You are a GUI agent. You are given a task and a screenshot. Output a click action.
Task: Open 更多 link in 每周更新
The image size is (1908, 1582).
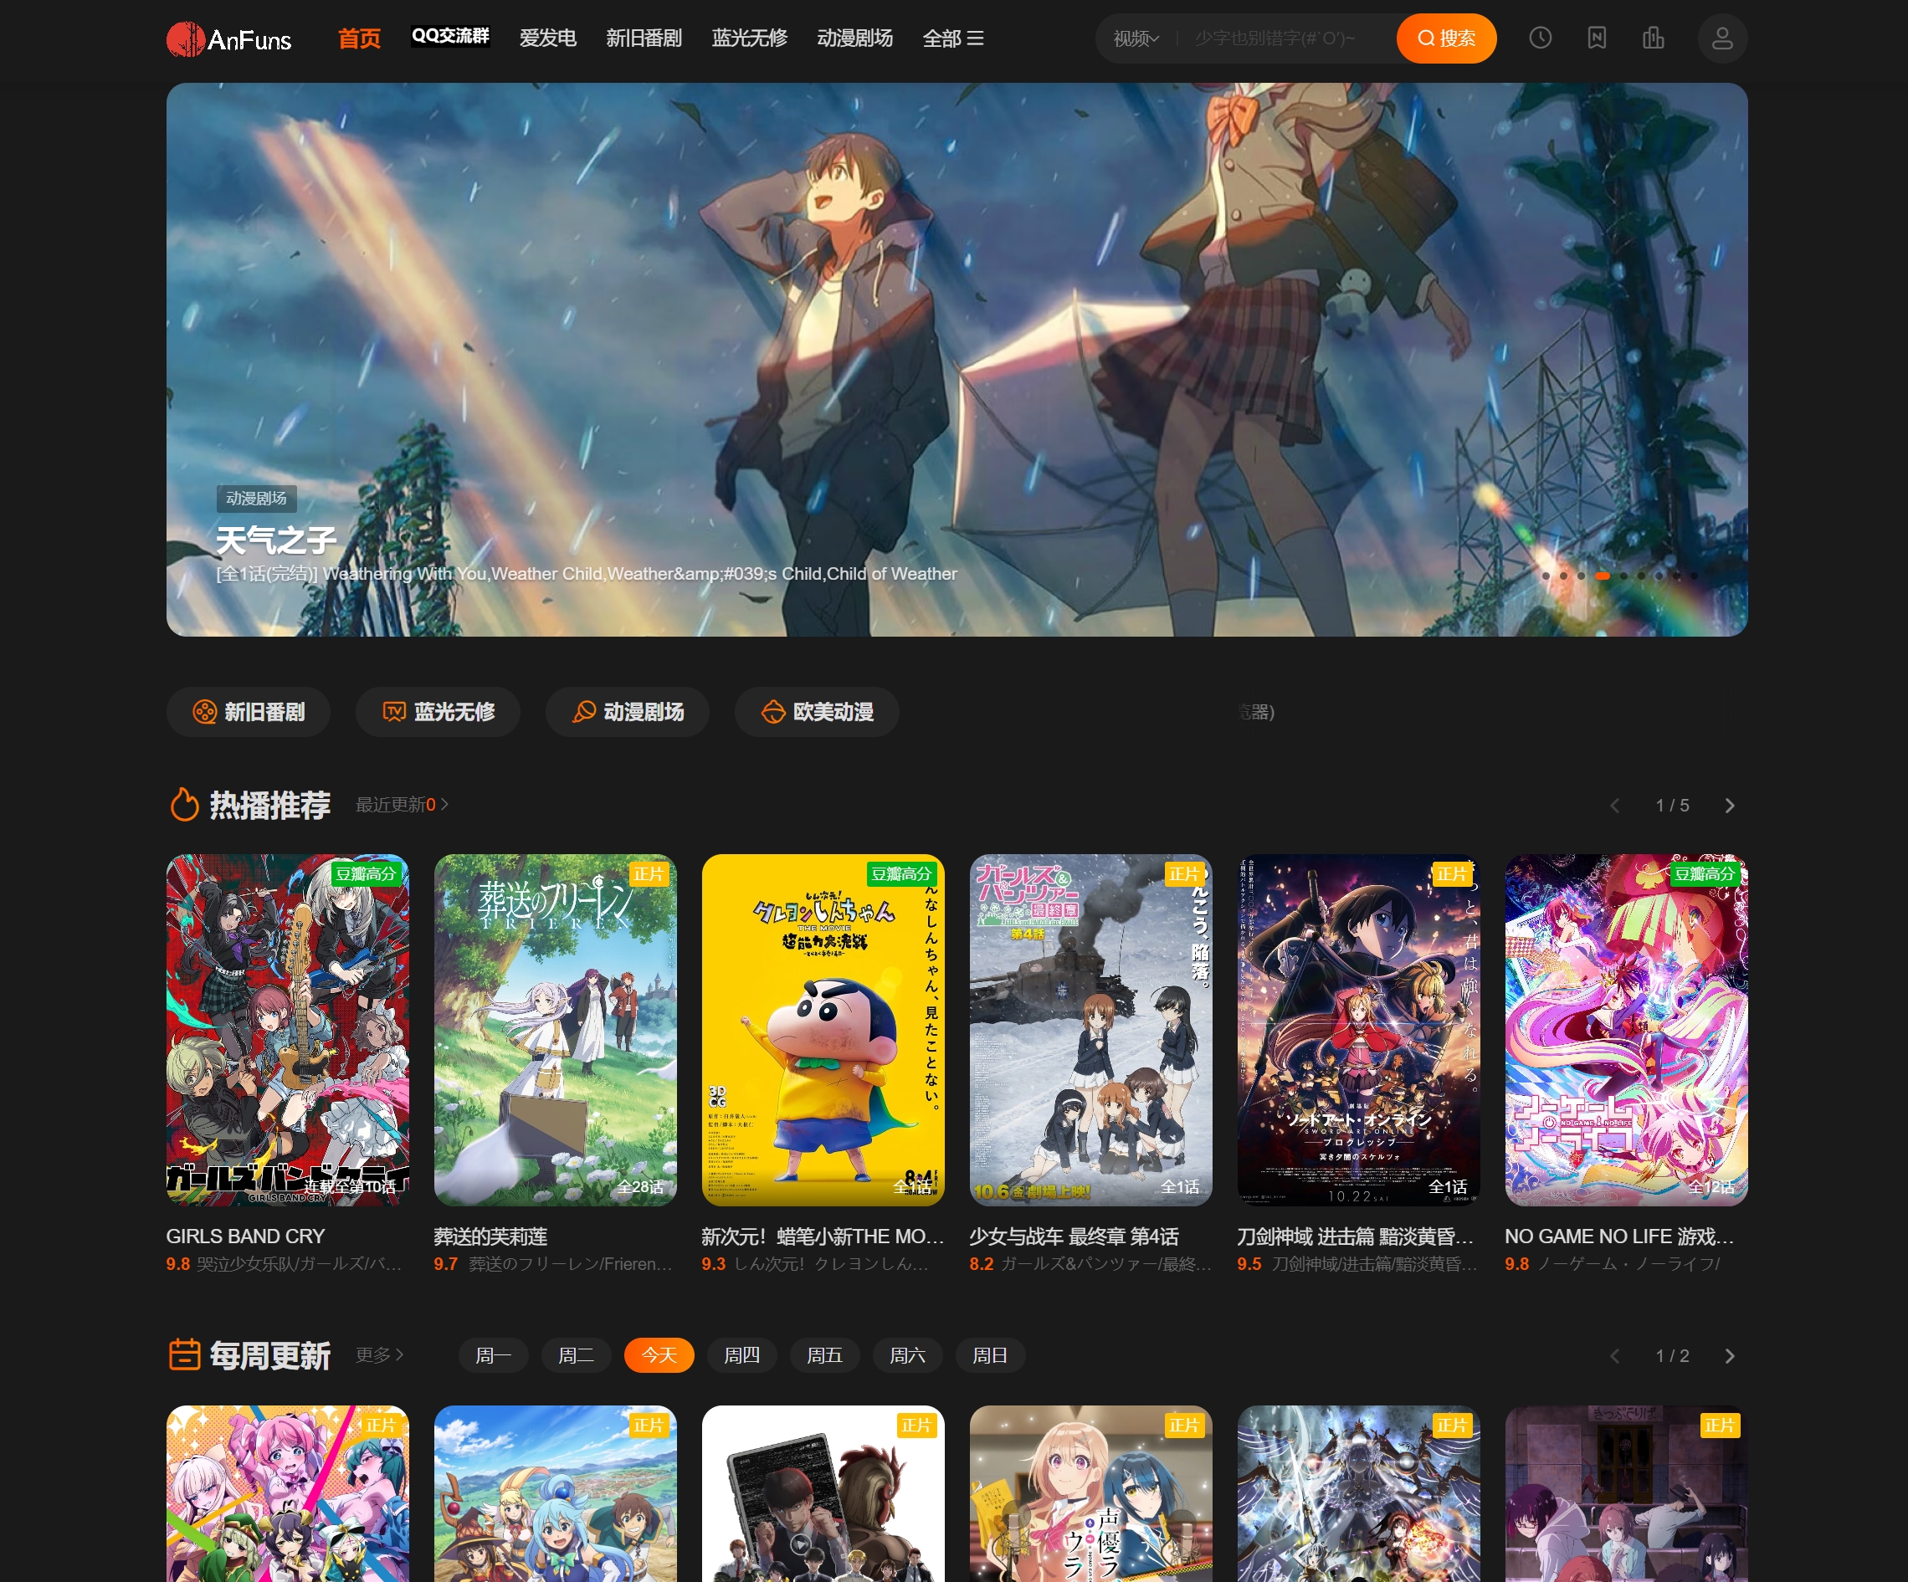tap(379, 1354)
